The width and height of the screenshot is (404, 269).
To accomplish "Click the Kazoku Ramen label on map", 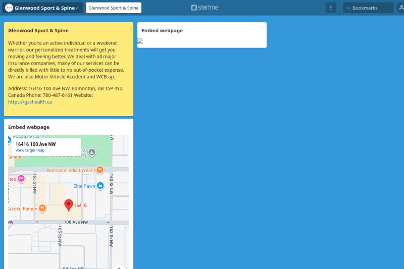I will [x=23, y=208].
